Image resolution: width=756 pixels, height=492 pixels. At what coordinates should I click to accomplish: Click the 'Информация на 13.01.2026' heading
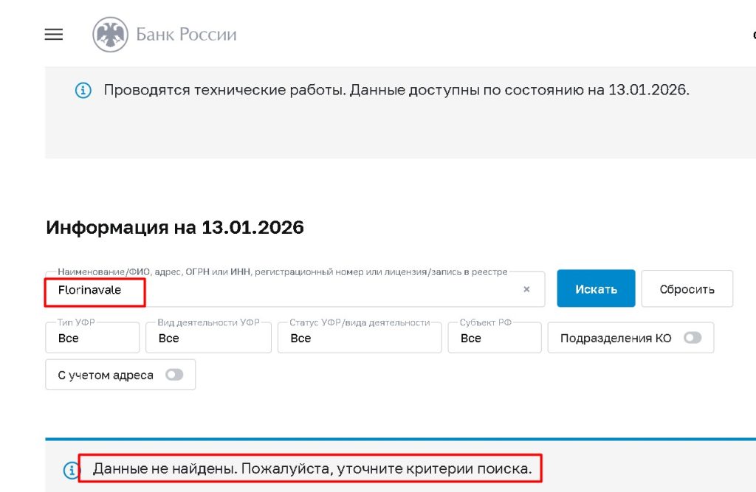click(x=175, y=227)
